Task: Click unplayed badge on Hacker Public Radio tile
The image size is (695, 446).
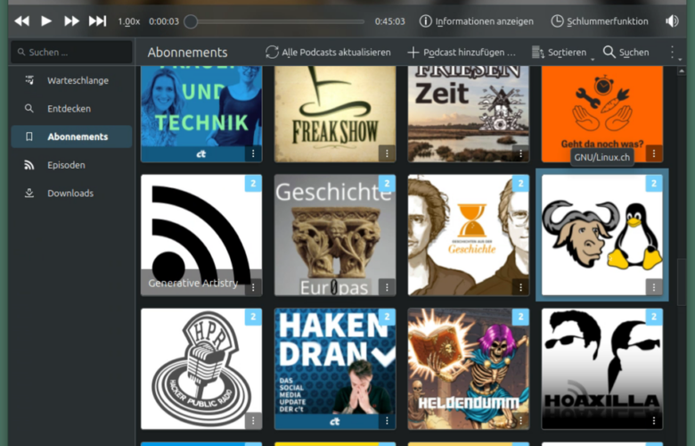Action: click(x=253, y=317)
